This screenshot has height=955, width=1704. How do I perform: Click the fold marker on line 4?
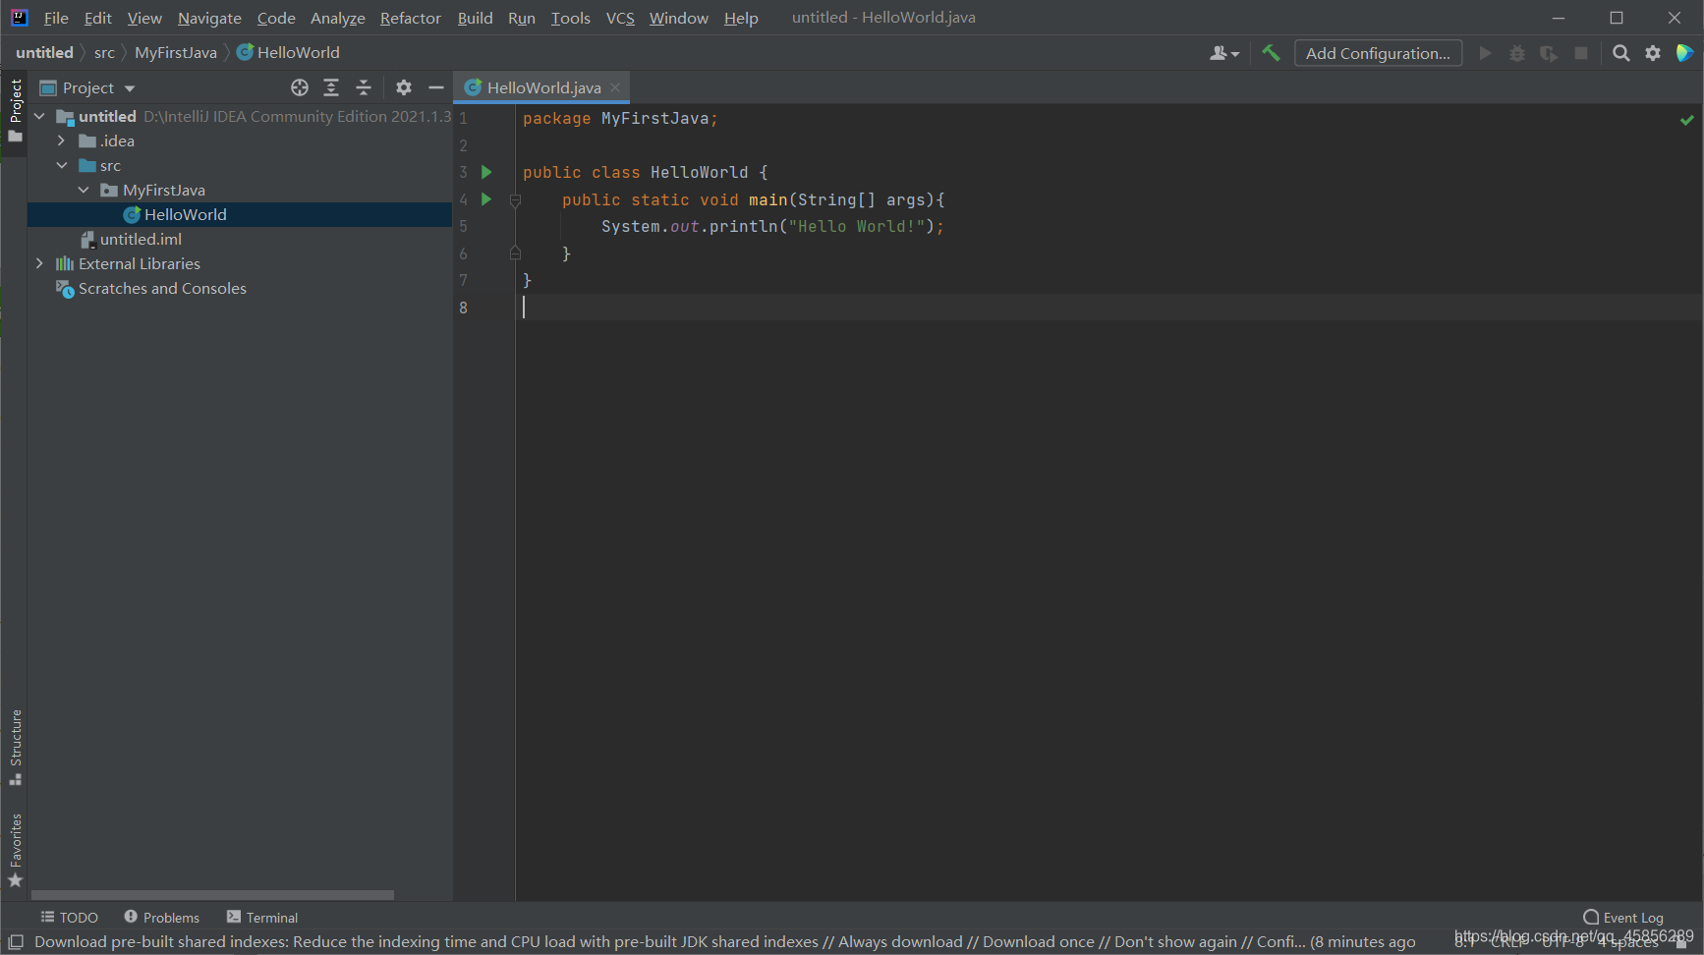(515, 199)
